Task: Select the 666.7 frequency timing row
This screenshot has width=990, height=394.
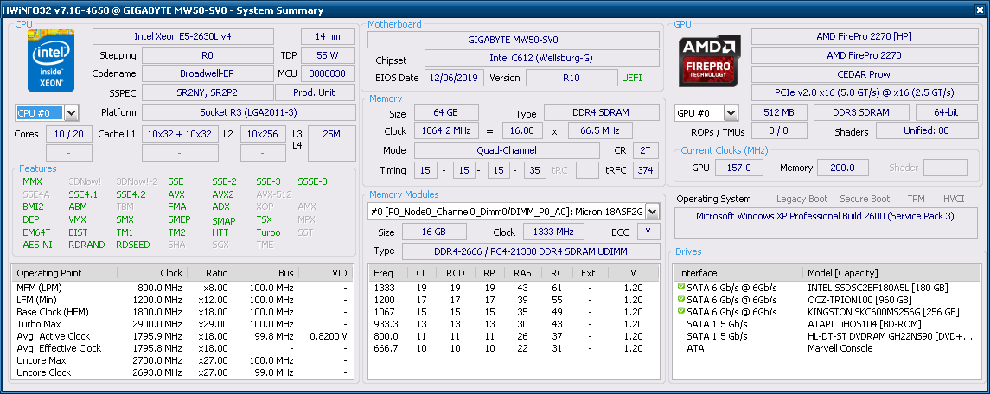Action: 514,348
